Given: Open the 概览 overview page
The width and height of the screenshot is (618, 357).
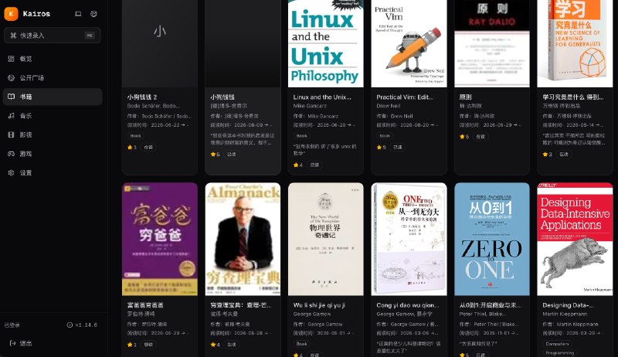Looking at the screenshot, I should pyautogui.click(x=53, y=59).
